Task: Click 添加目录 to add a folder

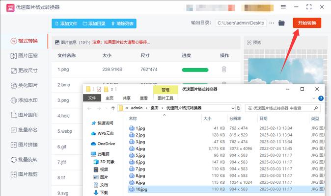Action: coord(94,24)
